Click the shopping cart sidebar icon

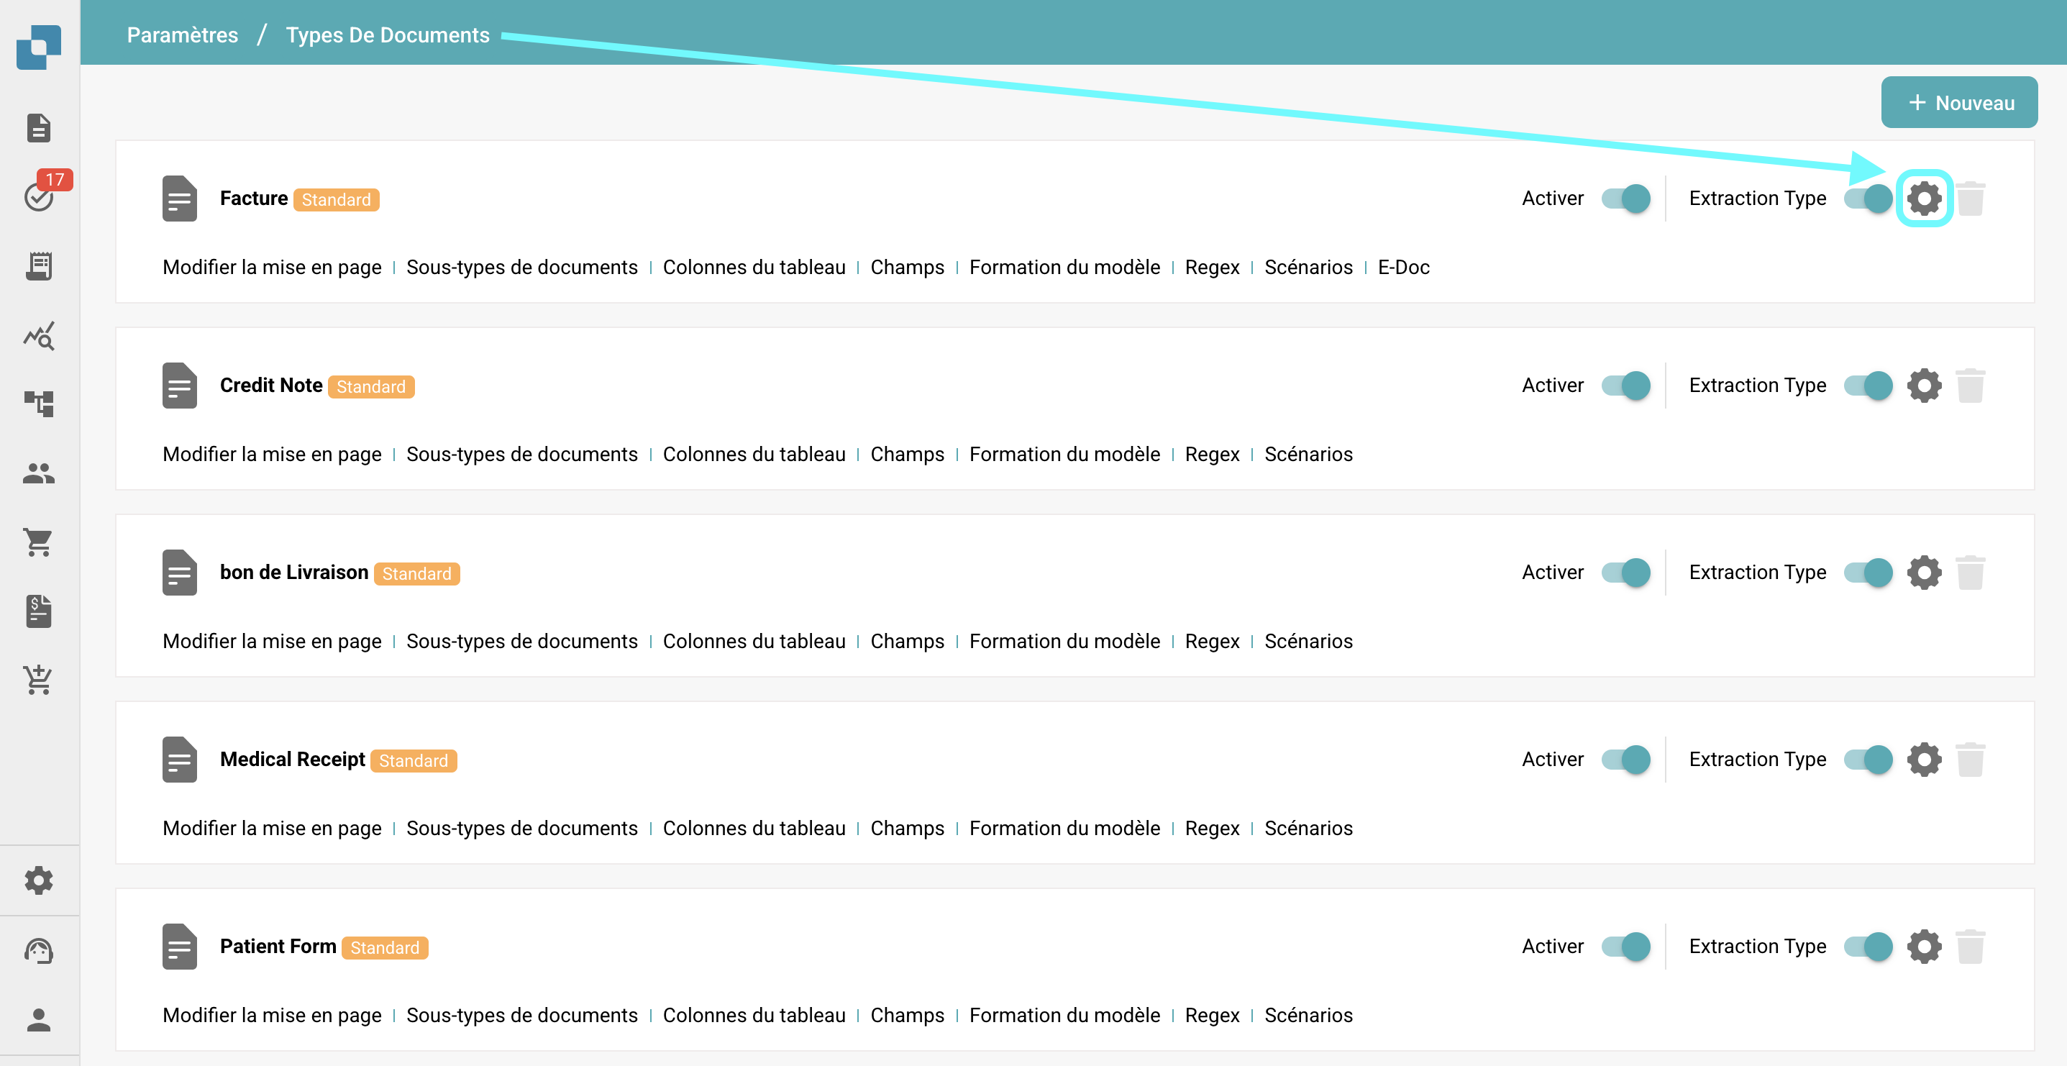39,542
